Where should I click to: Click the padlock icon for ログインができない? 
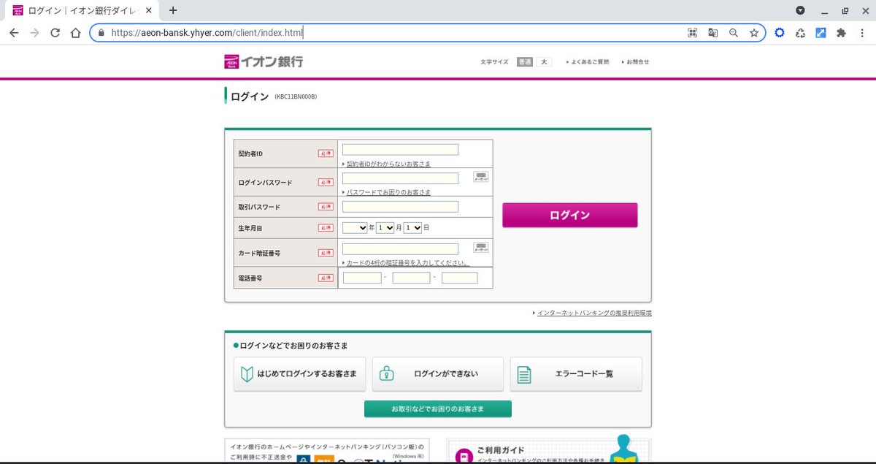[388, 373]
